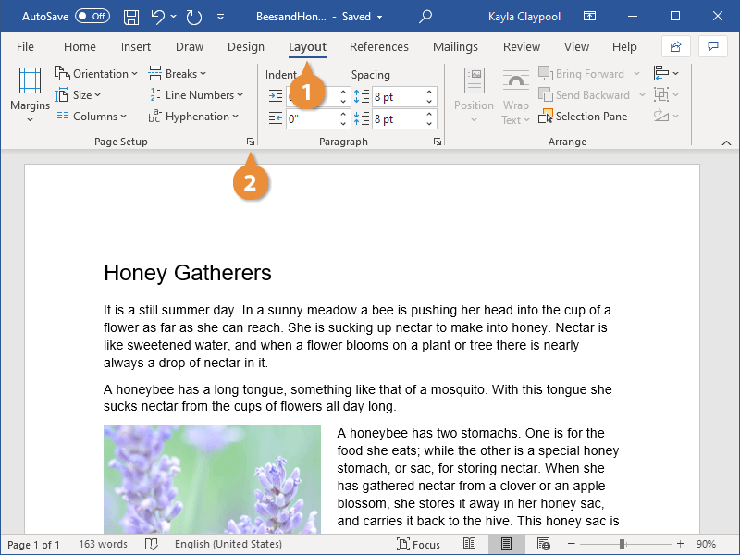Screen dimensions: 740x555
Task: Click the English (United States) language button
Action: pyautogui.click(x=229, y=544)
